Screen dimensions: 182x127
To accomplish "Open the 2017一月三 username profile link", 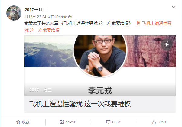I will coord(36,10).
